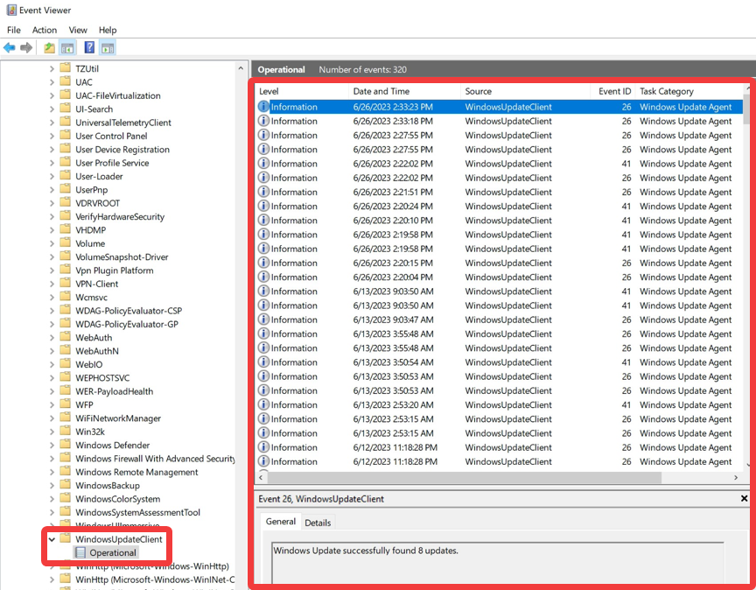
Task: Sort events by Event ID column header
Action: [x=612, y=91]
